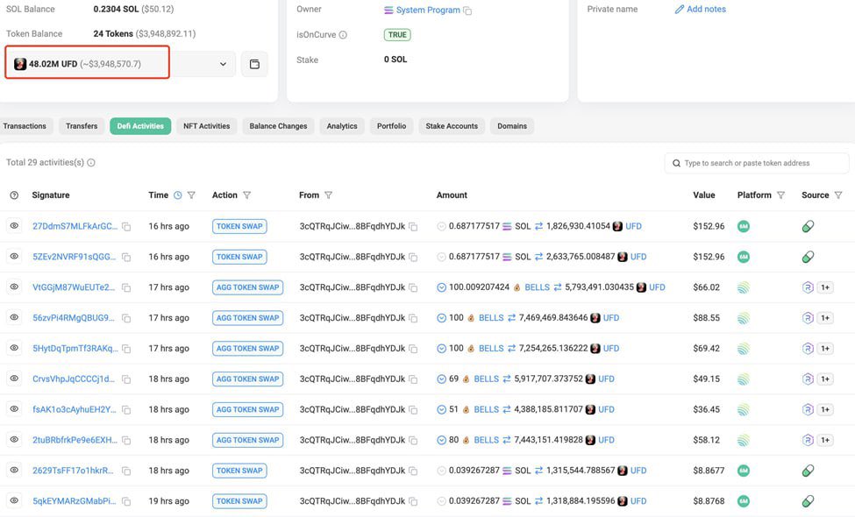
Task: Copy signature VtGGjM87WuEUTe2
Action: pos(126,287)
